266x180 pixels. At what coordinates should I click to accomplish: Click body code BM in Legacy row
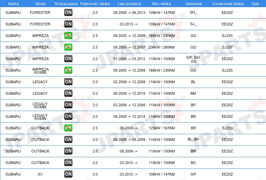(193, 93)
